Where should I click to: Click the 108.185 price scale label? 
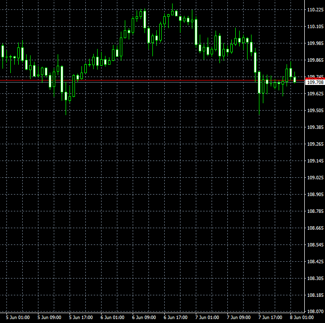pyautogui.click(x=315, y=295)
